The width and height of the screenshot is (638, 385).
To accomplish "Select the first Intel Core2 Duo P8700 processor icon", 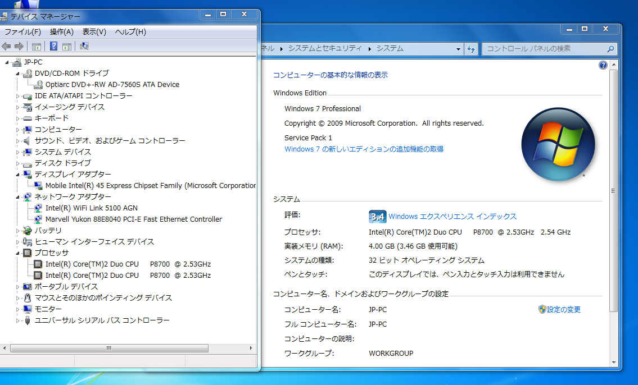I will tap(38, 264).
